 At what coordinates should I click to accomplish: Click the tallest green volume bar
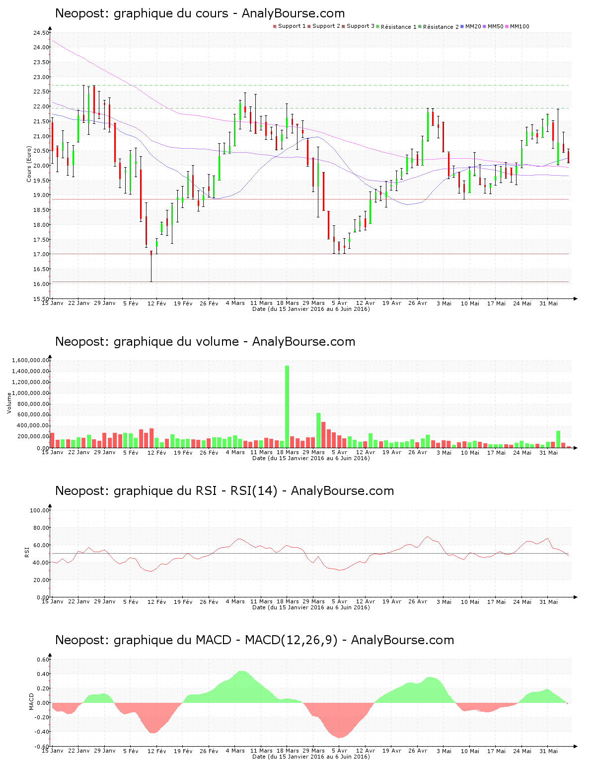(x=287, y=407)
